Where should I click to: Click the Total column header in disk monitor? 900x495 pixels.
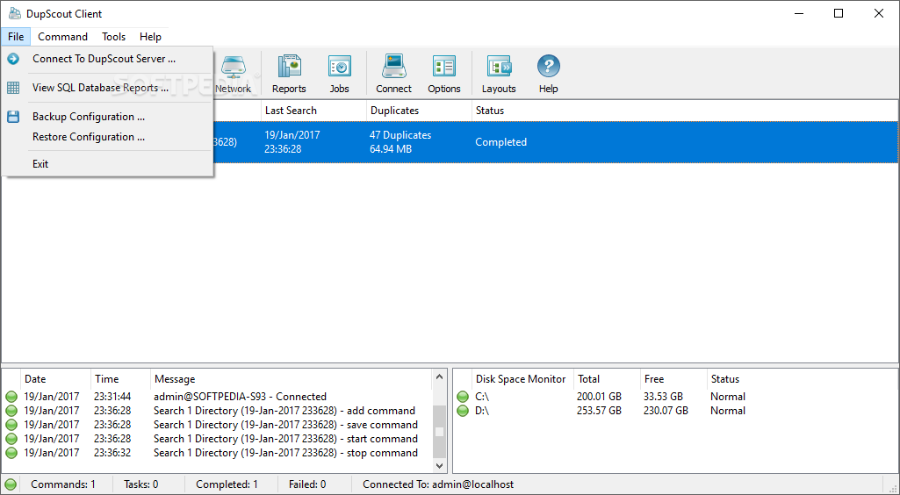[x=607, y=379]
